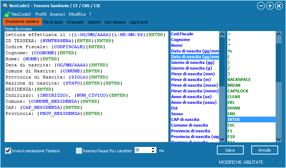This screenshot has width=286, height=168.
Task: Click the NexCode3 app icon in title bar
Action: [x=5, y=6]
